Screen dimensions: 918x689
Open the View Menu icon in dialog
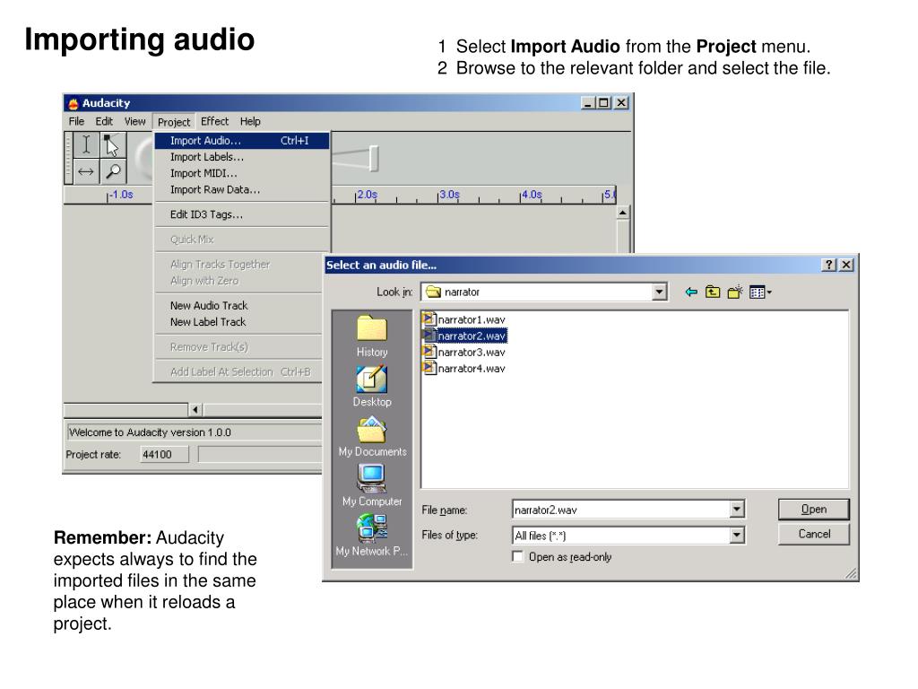[760, 292]
